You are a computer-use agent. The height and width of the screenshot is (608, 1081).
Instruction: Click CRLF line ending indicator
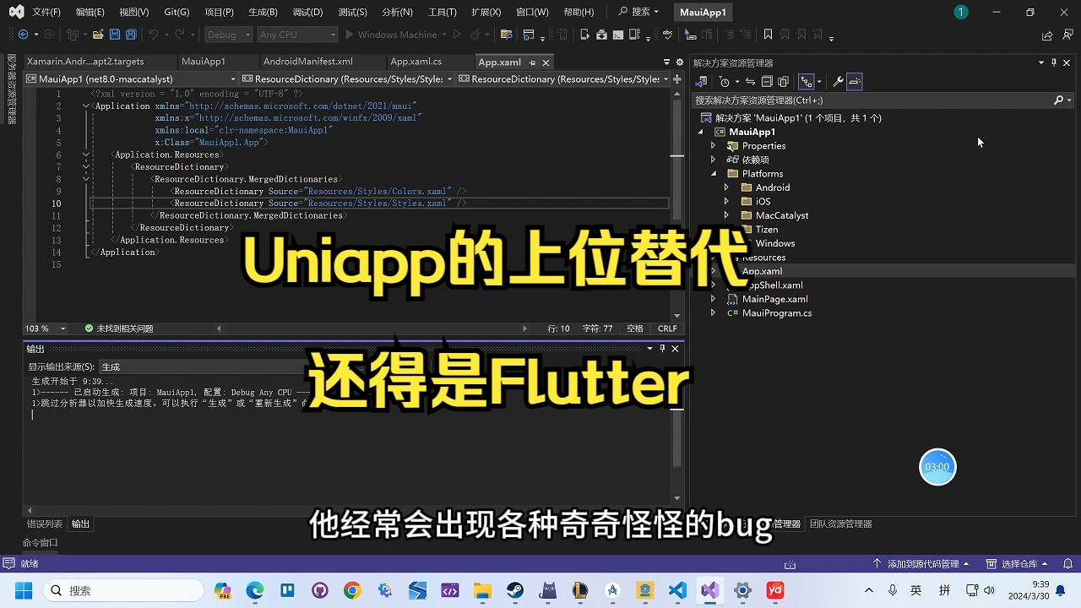[x=667, y=328]
